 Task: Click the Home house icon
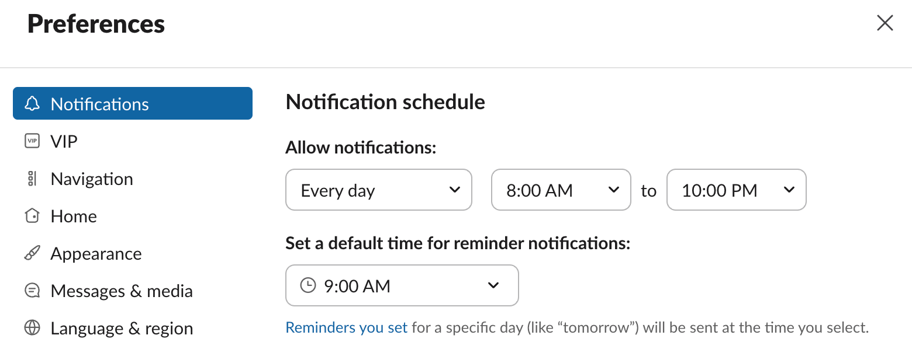tap(32, 216)
